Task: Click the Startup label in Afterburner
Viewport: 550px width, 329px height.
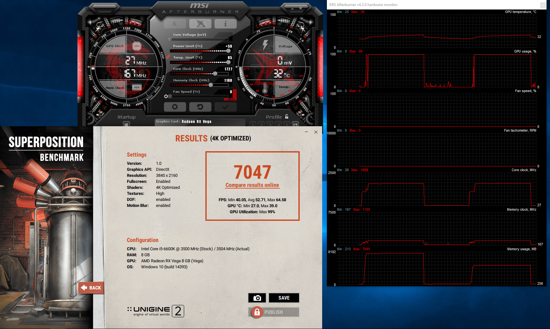Action: point(126,117)
